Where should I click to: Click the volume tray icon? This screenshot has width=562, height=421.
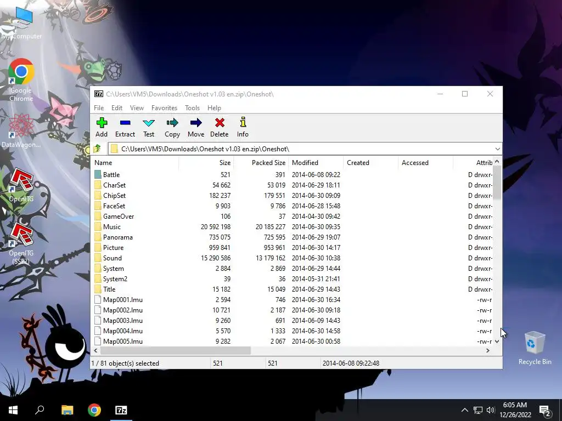pos(491,410)
